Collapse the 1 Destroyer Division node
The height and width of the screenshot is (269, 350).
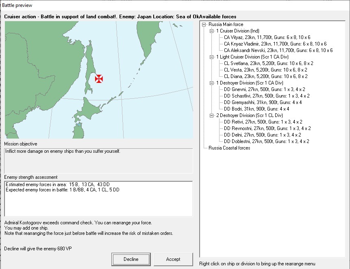point(211,83)
